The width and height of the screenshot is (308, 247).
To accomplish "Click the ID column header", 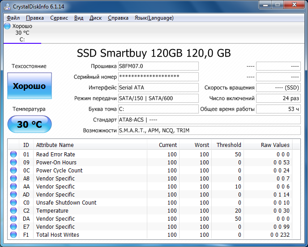I will [x=26, y=145].
